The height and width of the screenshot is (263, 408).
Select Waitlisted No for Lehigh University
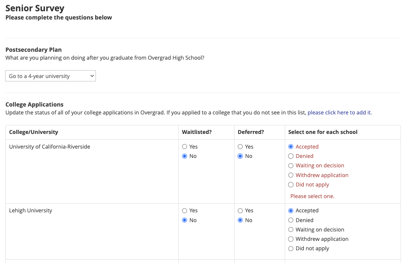click(x=184, y=220)
